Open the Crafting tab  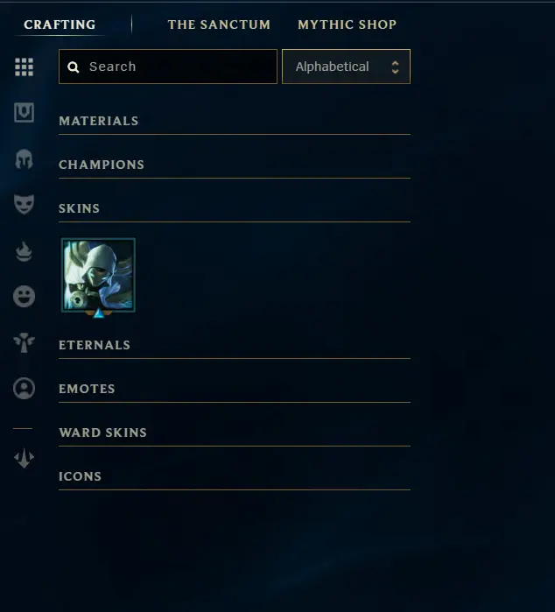60,25
